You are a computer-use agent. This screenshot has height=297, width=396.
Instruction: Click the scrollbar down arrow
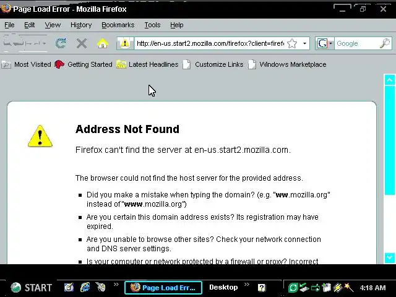[x=389, y=258]
